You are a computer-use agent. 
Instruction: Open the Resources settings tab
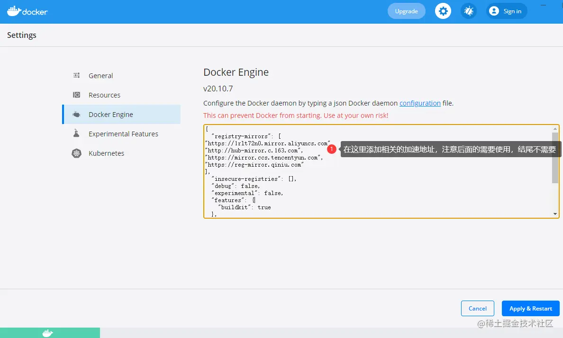pyautogui.click(x=121, y=95)
